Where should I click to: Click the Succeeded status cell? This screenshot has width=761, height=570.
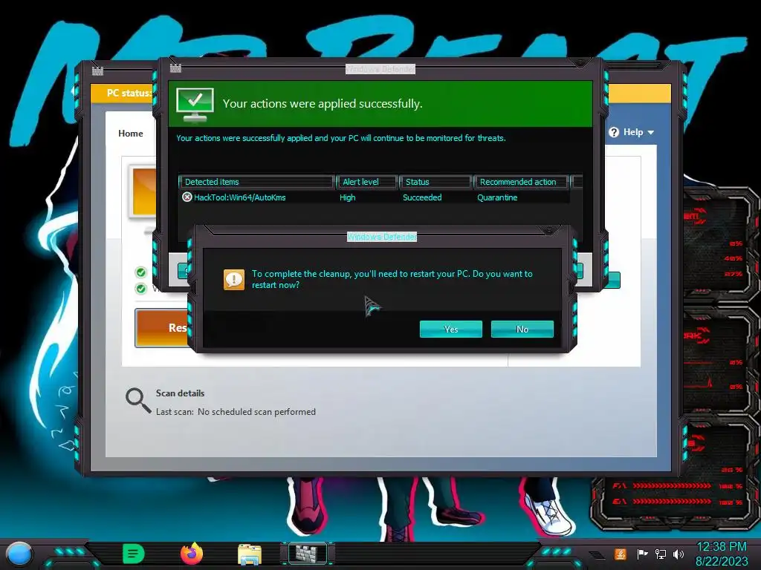click(422, 197)
